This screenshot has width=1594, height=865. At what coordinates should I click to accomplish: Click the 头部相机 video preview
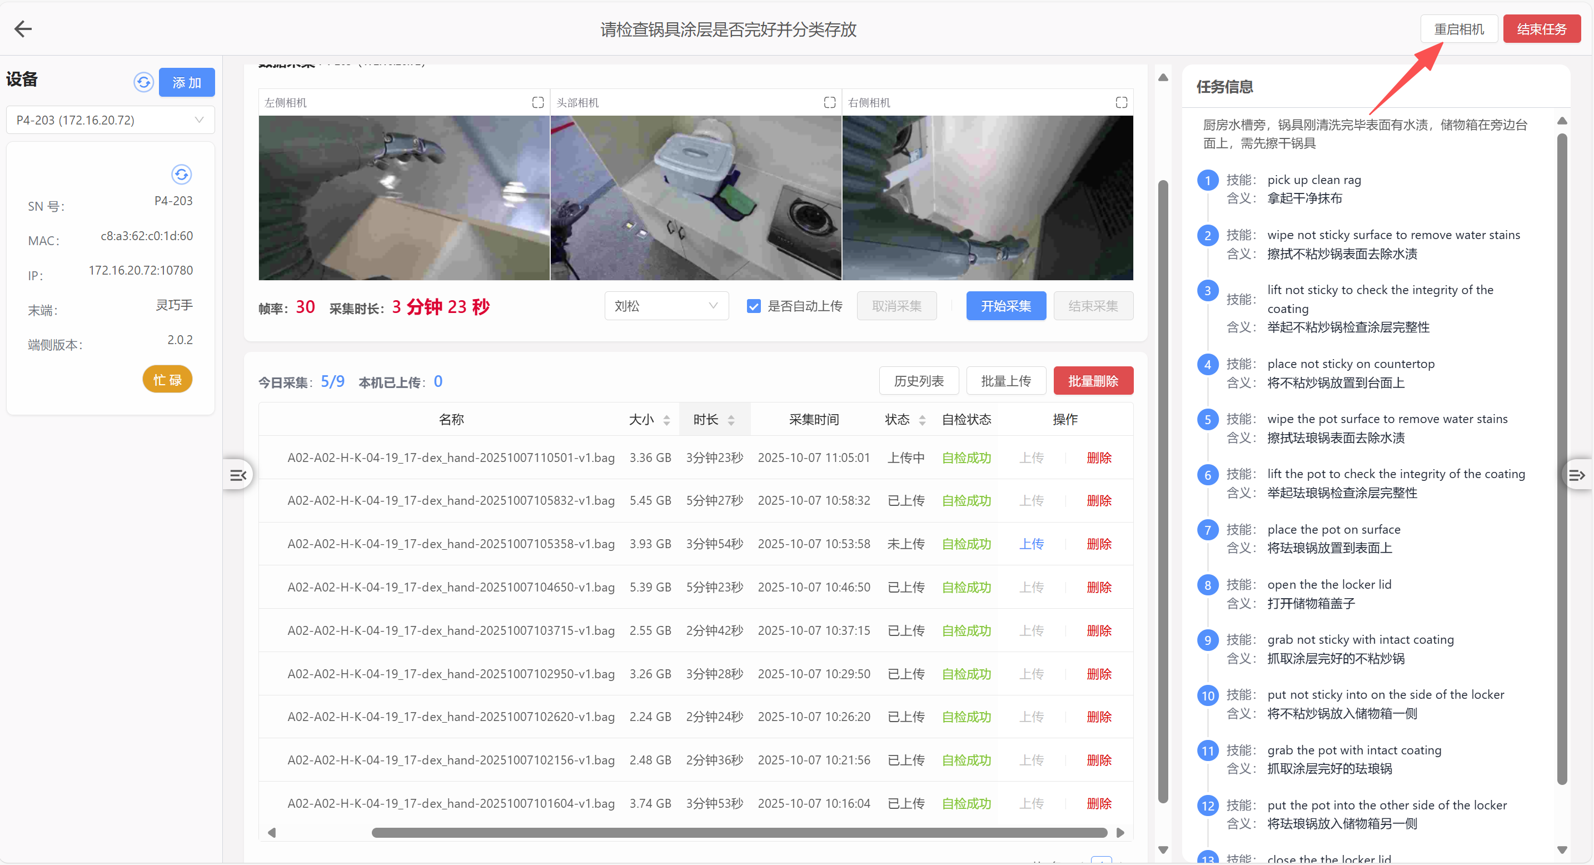point(695,198)
